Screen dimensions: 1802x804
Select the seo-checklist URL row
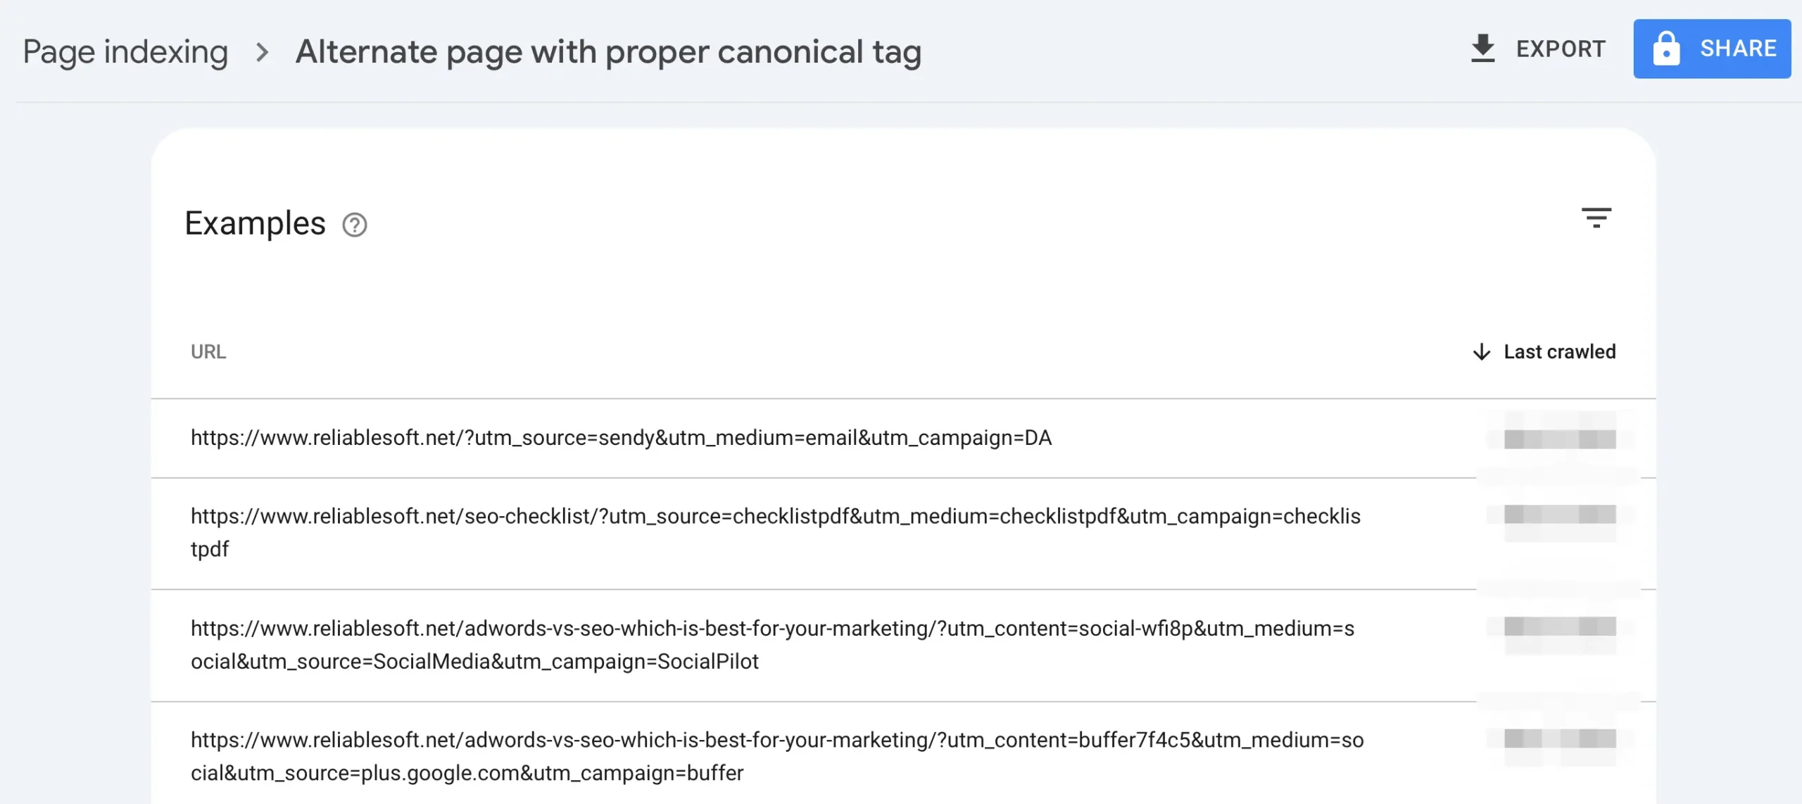[x=774, y=517]
